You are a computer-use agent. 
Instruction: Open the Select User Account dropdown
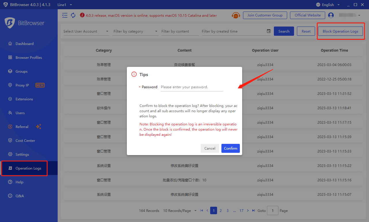86,31
